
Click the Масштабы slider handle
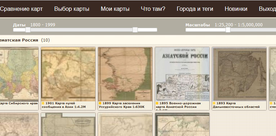coord(228,30)
